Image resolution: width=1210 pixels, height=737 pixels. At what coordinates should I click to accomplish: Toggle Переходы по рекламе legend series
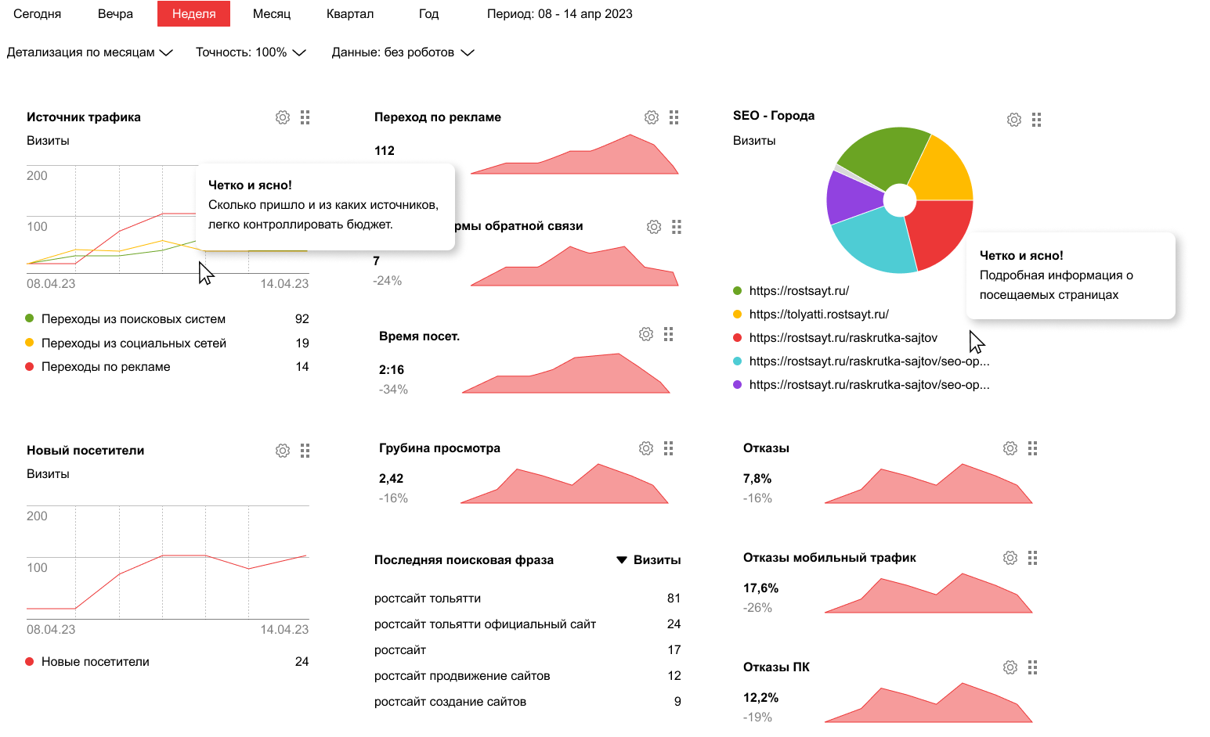(106, 367)
